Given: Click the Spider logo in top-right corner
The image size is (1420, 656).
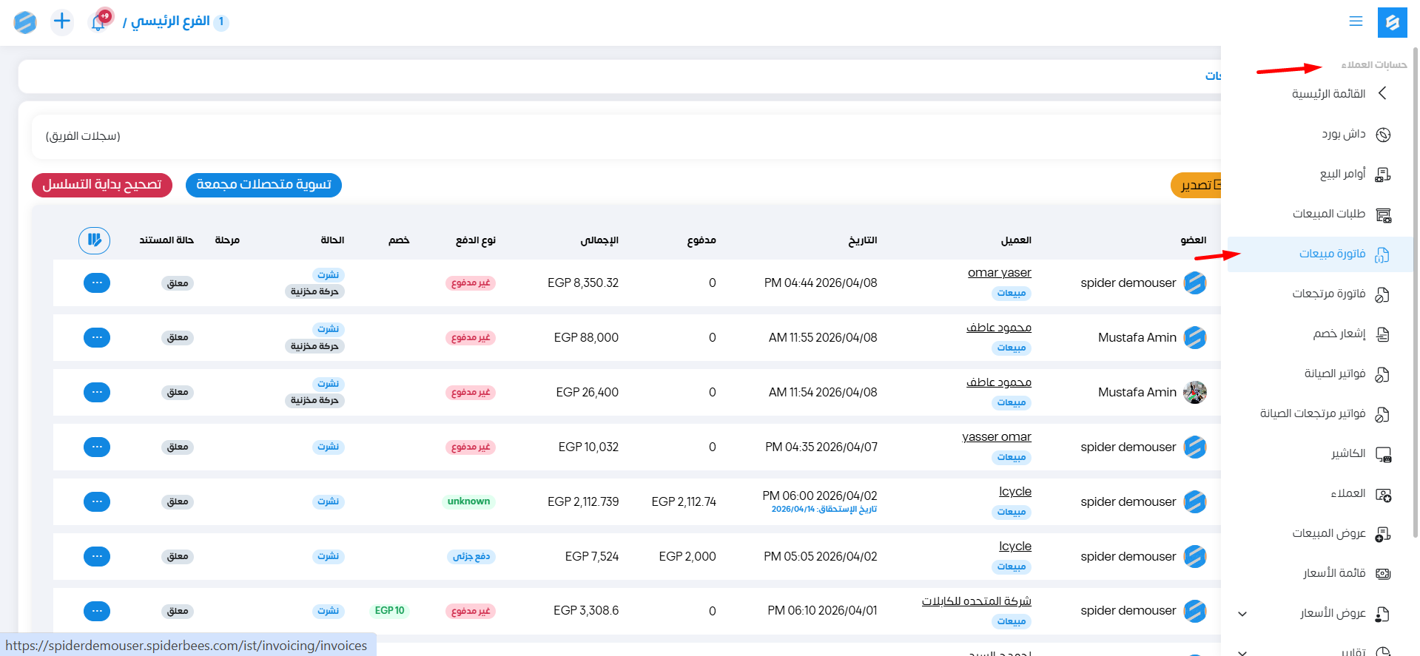Looking at the screenshot, I should (1392, 22).
